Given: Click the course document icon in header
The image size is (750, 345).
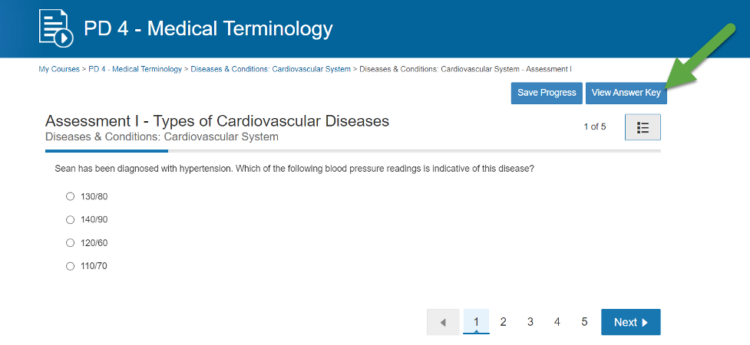Looking at the screenshot, I should (56, 28).
